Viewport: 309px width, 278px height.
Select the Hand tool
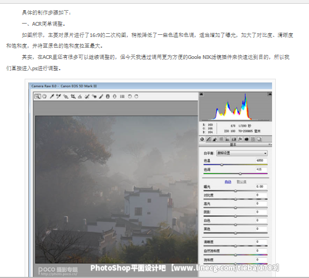tap(44, 96)
